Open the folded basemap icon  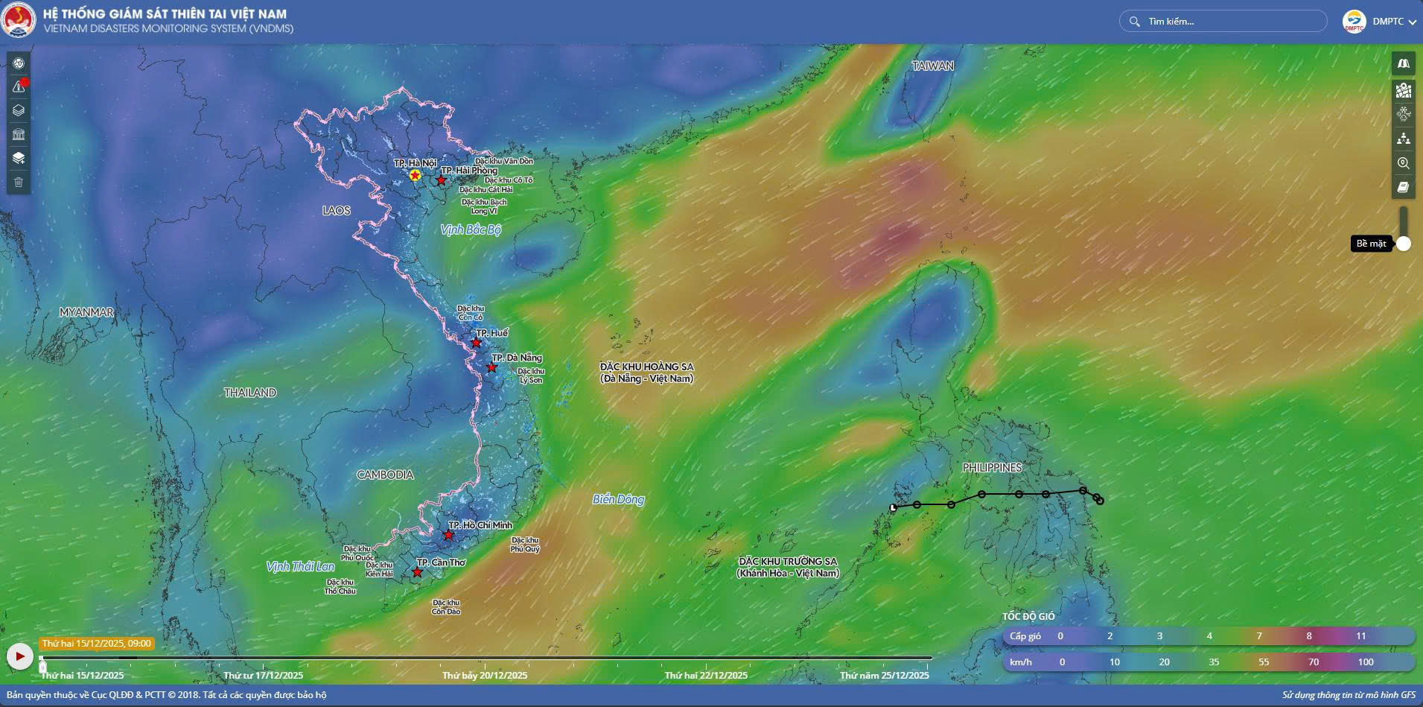1403,64
